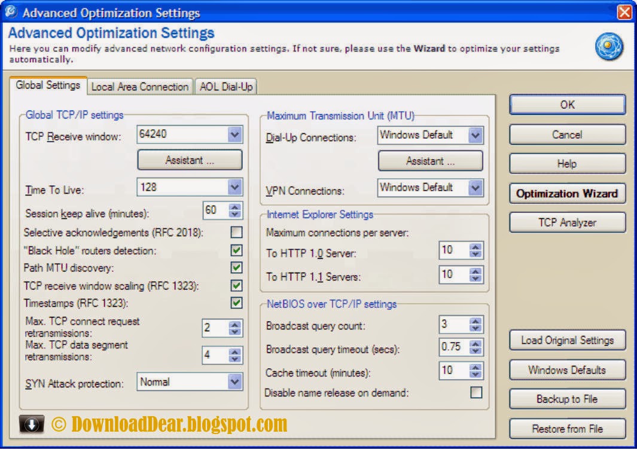Screen dimensions: 637x449
Task: Enable Selective acknowledgements (RFC 2018)
Action: point(237,231)
